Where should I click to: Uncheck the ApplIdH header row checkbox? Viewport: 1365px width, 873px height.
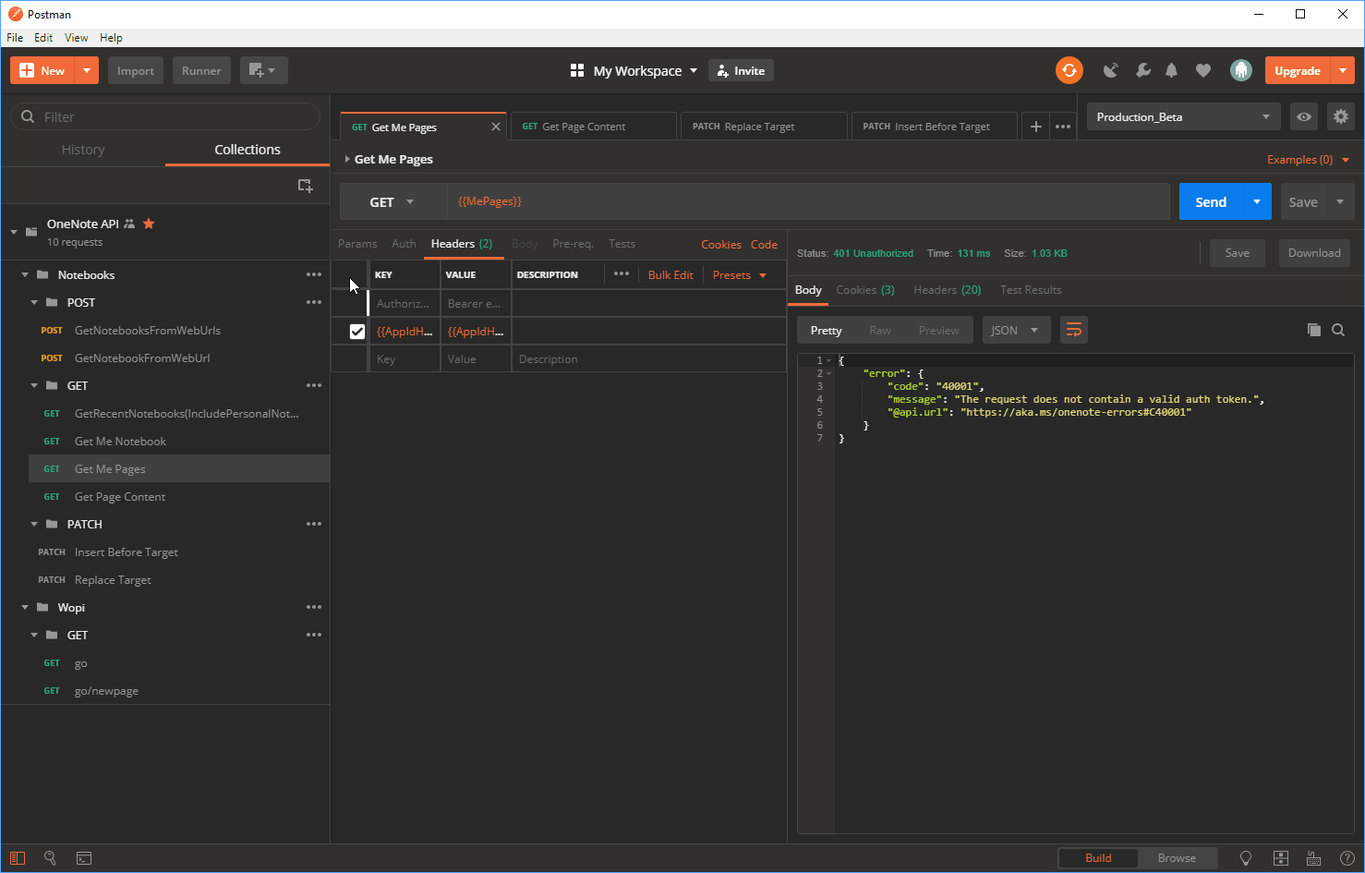click(358, 331)
